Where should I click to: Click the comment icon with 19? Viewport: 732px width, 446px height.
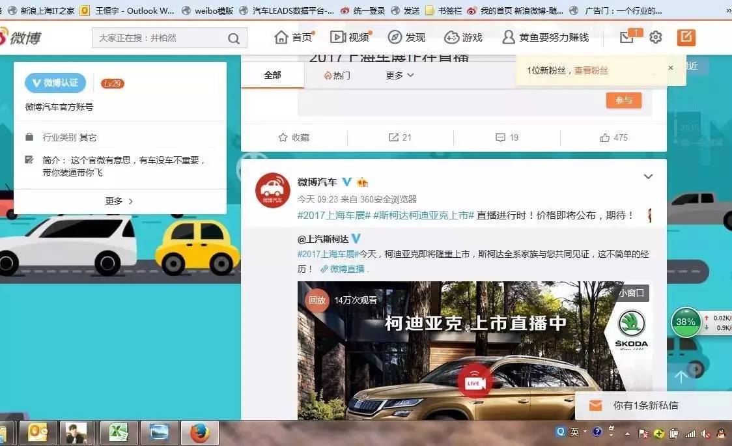(x=507, y=137)
